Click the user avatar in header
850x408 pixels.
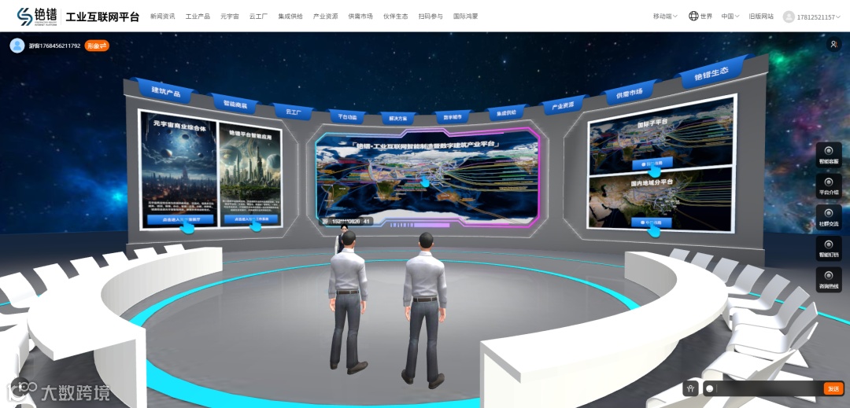point(789,17)
